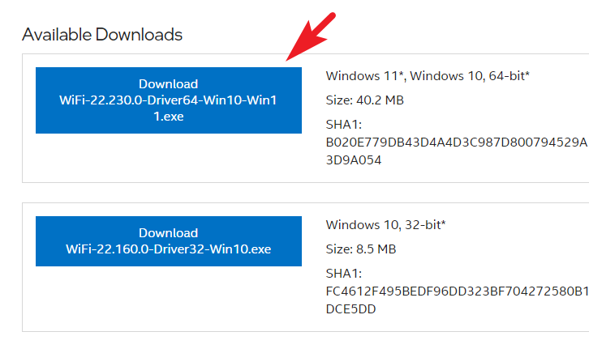Viewport: 589px width, 353px height.
Task: Download the WiFi-22.230.0-Driver64-Win10-Win11.exe file
Action: coord(169,100)
